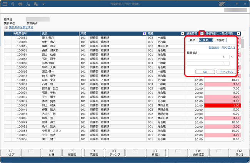Click the F3 付箋 button
The image size is (250, 163).
coord(52,153)
